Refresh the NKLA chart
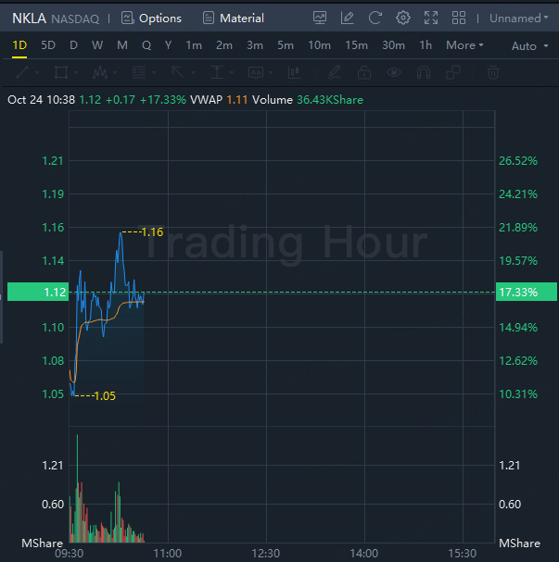 pos(375,18)
